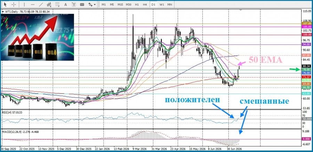313x152 pixels.
Task: Click the MN monthly timeframe button
Action: [170, 4]
